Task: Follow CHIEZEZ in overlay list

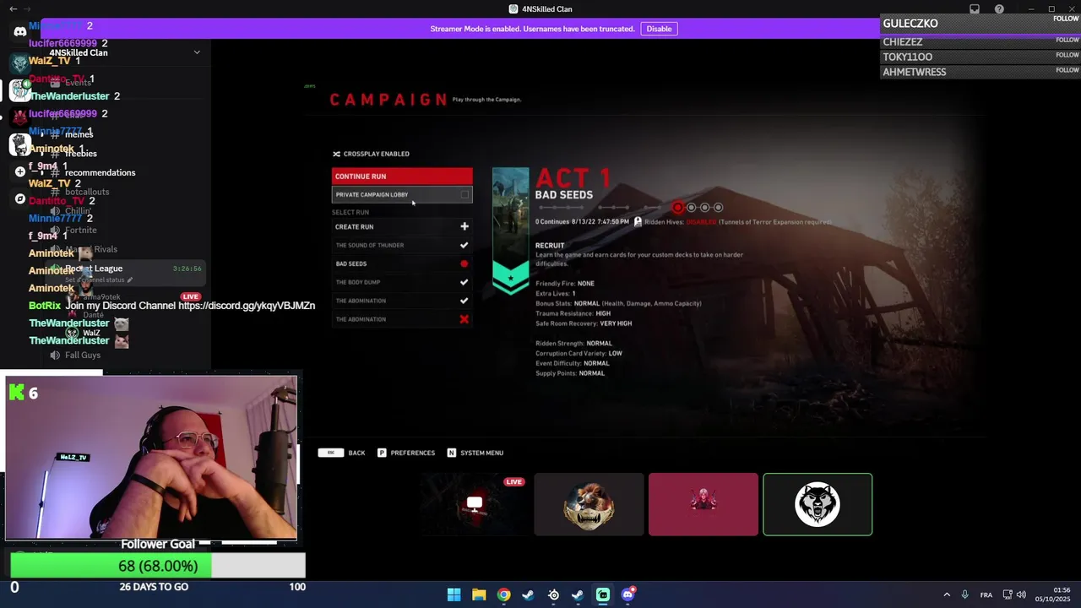Action: click(x=1067, y=40)
